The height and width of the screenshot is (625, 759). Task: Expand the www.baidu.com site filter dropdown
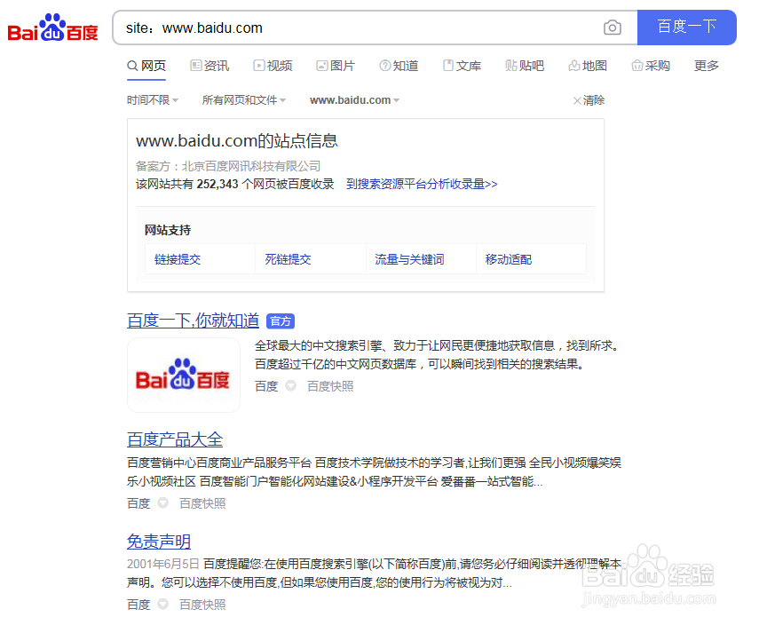tap(354, 100)
